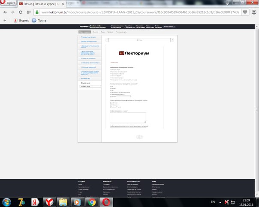The image size is (259, 207).
Task: Click the page scrollbar down arrow
Action: point(257,195)
